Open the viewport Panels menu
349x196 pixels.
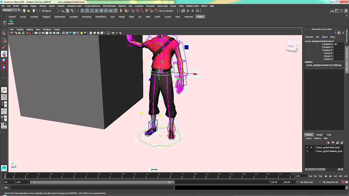[x=57, y=29]
